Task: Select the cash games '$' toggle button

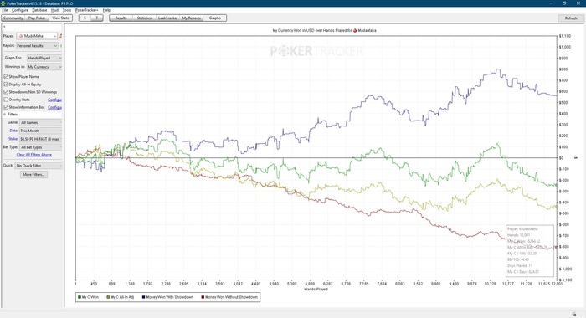Action: (85, 18)
